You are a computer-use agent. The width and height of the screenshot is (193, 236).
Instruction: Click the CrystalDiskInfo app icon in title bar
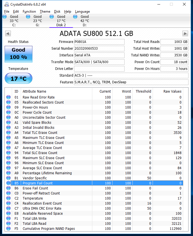click(x=6, y=4)
